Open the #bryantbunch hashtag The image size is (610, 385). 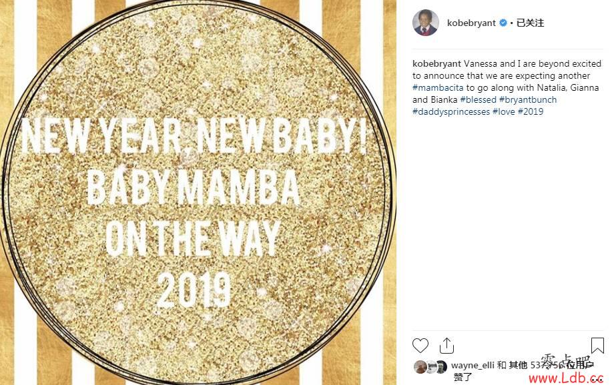coord(527,100)
